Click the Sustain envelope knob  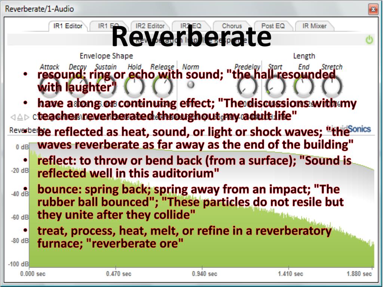pos(106,86)
